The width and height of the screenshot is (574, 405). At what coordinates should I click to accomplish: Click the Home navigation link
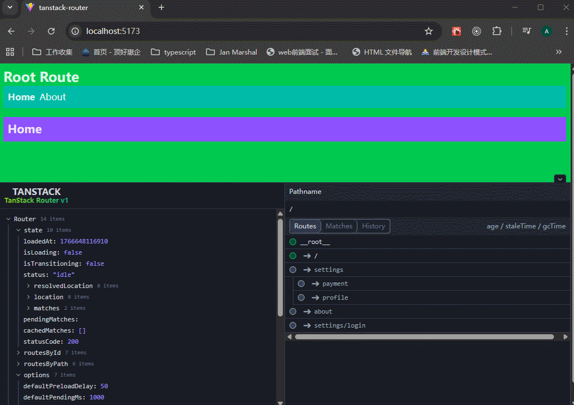[21, 97]
